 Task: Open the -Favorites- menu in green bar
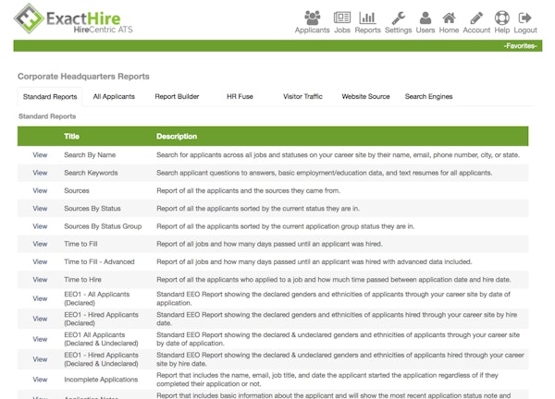[520, 46]
